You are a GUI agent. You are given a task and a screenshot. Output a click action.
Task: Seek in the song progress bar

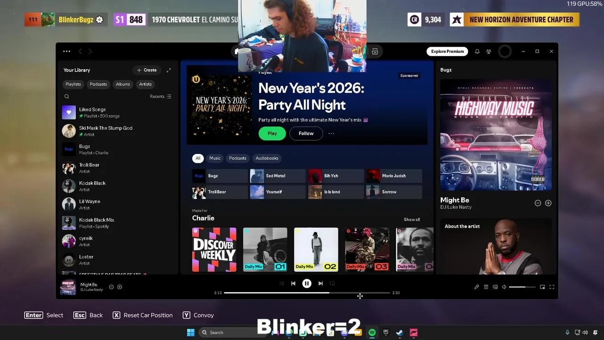[x=307, y=293]
